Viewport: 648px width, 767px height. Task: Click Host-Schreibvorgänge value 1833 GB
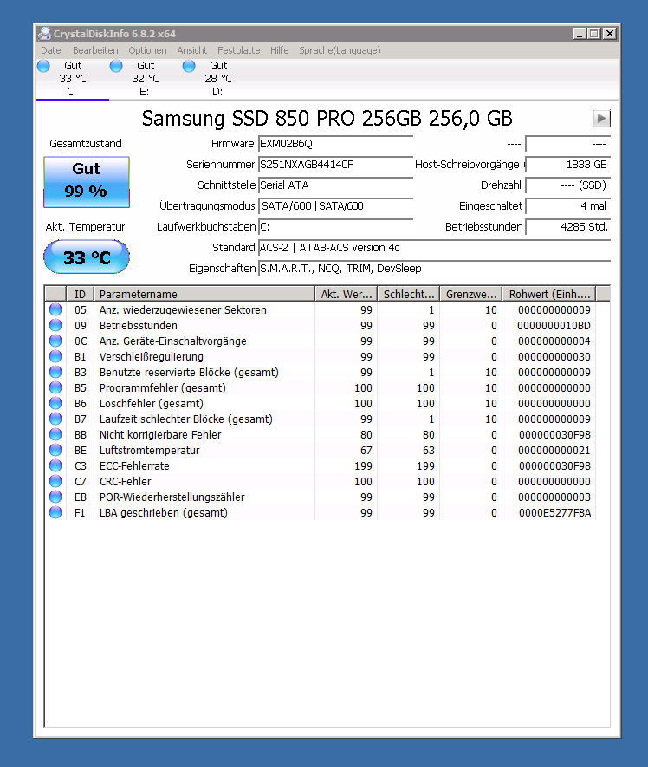(x=567, y=165)
